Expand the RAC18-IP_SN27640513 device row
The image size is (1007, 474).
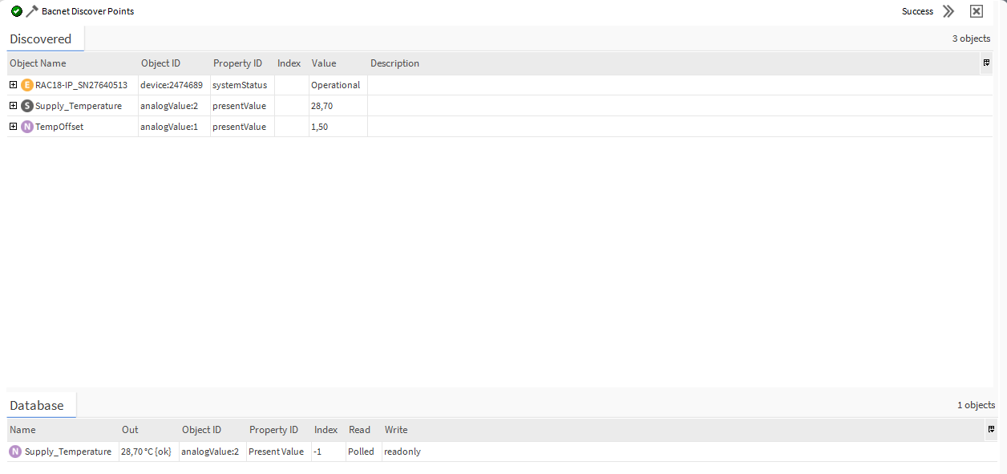pyautogui.click(x=13, y=85)
